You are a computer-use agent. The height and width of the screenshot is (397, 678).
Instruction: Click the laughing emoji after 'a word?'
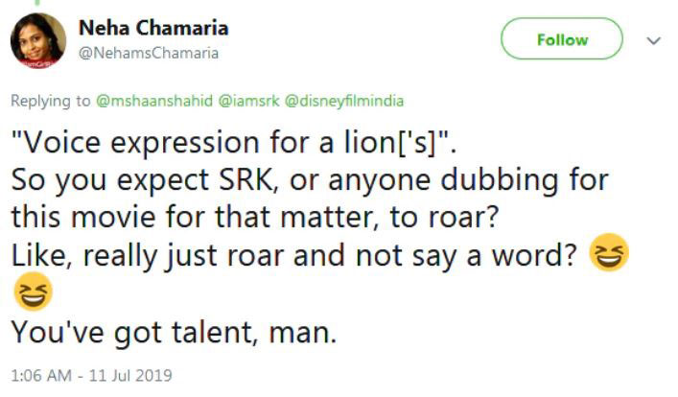coord(607,255)
